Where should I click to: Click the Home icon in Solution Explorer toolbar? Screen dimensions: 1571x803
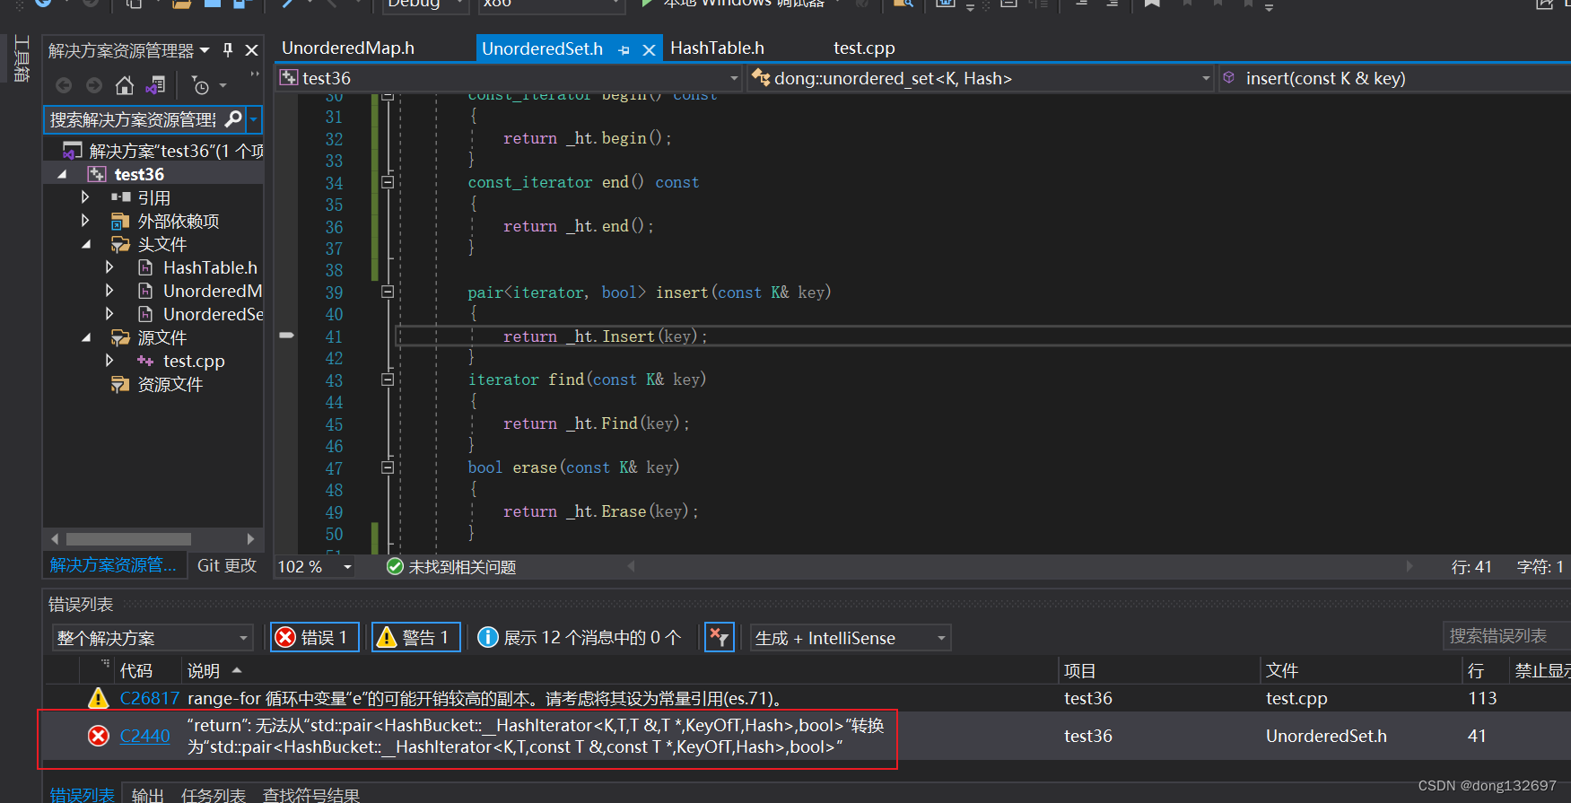point(125,86)
